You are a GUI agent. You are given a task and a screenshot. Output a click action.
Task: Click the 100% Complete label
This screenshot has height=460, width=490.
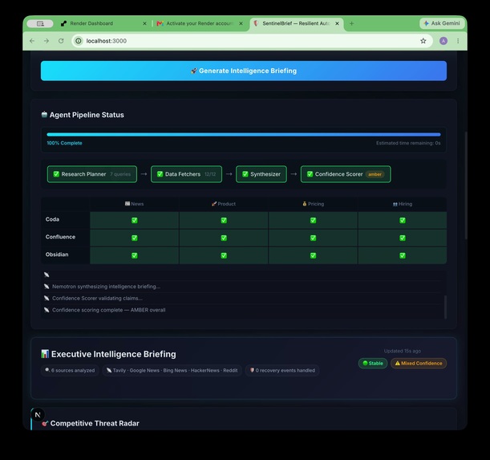tap(64, 143)
